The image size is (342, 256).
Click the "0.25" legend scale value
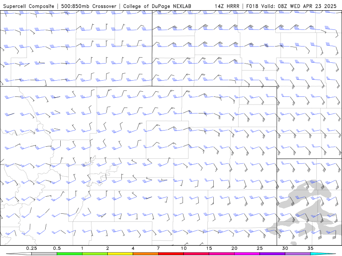pyautogui.click(x=32, y=248)
